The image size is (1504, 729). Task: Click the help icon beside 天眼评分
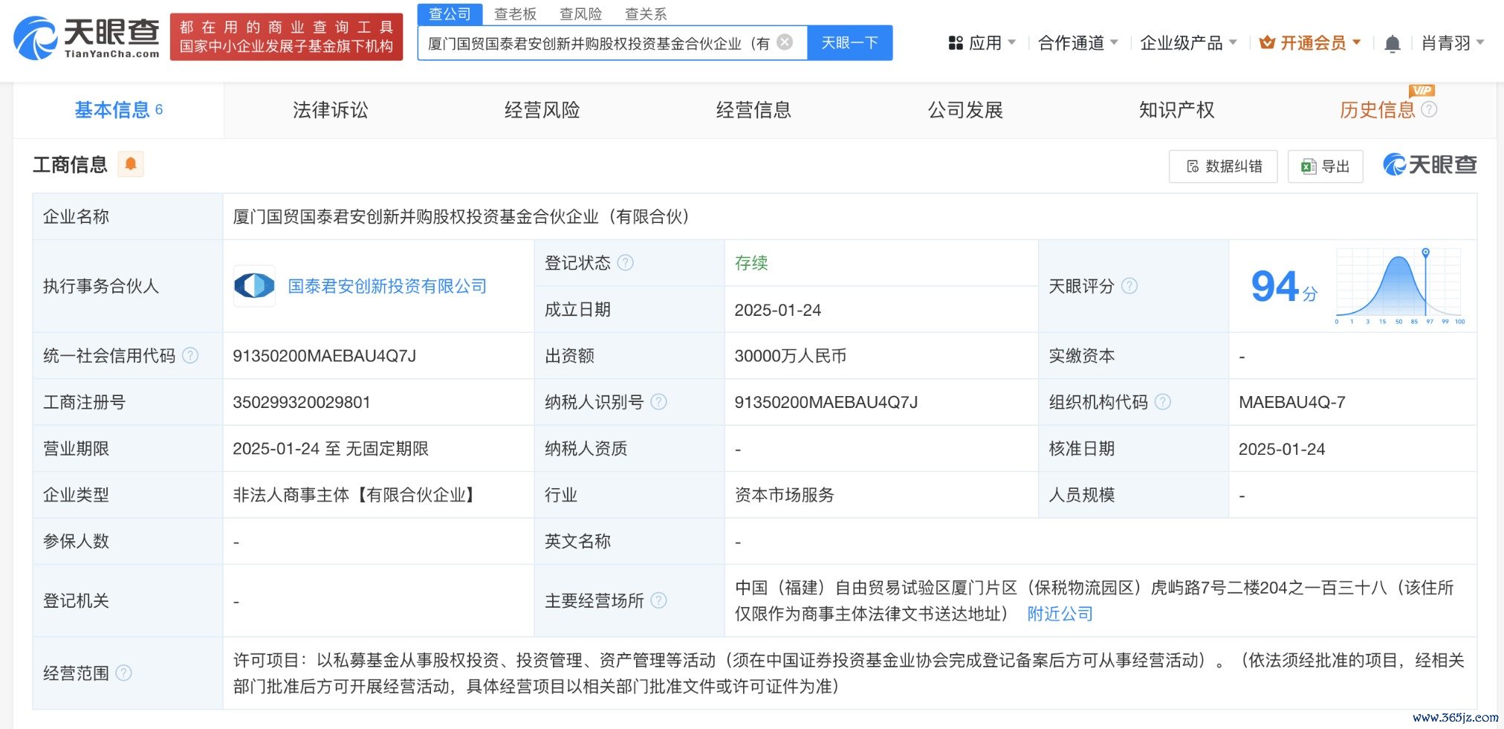1129,286
